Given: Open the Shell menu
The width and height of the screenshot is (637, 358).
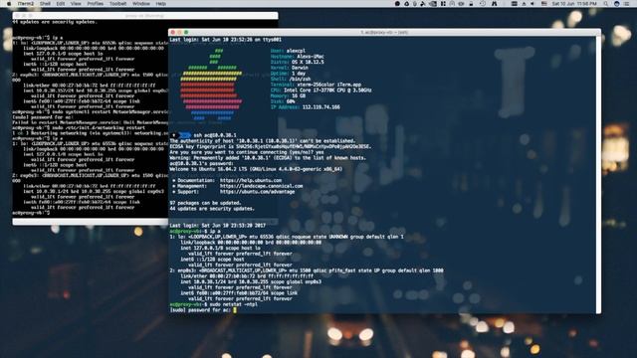Looking at the screenshot, I should 45,4.
